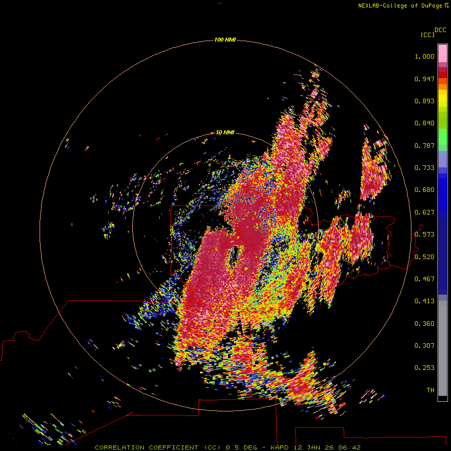The image size is (451, 451).
Task: Pick the bright red color bar segment
Action: (442, 75)
